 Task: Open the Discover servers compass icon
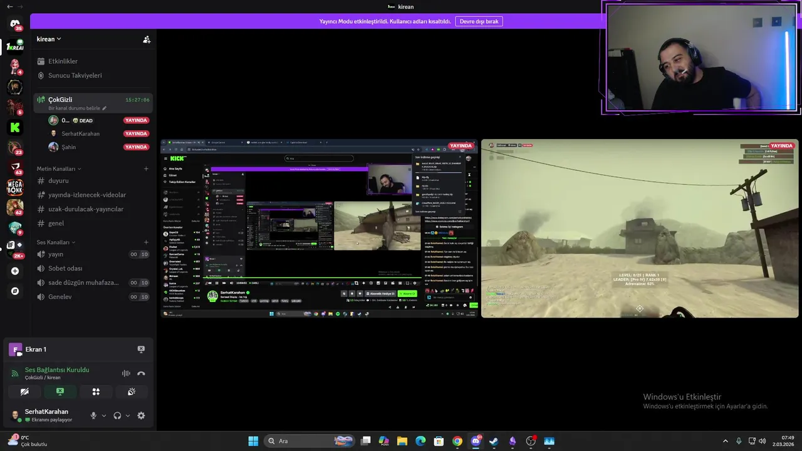tap(15, 291)
